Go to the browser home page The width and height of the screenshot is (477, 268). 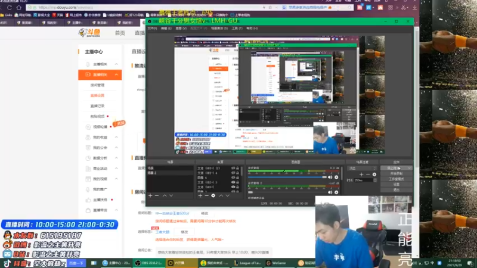pos(19,7)
